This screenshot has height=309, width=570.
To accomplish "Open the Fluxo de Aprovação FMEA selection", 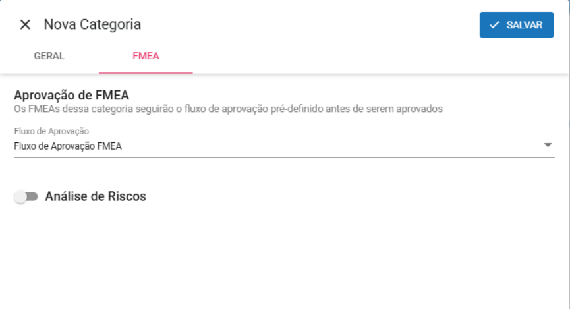I will 68,146.
